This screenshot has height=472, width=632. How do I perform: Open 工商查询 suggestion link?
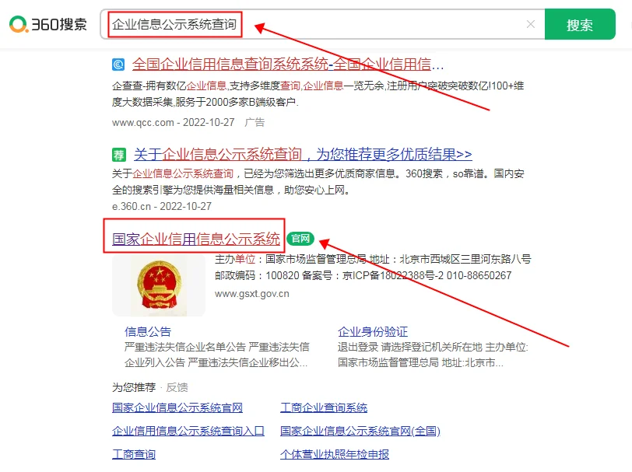[134, 454]
